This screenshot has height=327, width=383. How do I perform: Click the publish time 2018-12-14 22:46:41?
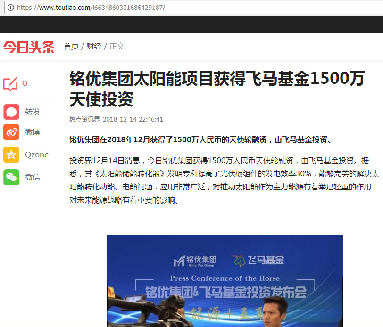click(x=133, y=119)
